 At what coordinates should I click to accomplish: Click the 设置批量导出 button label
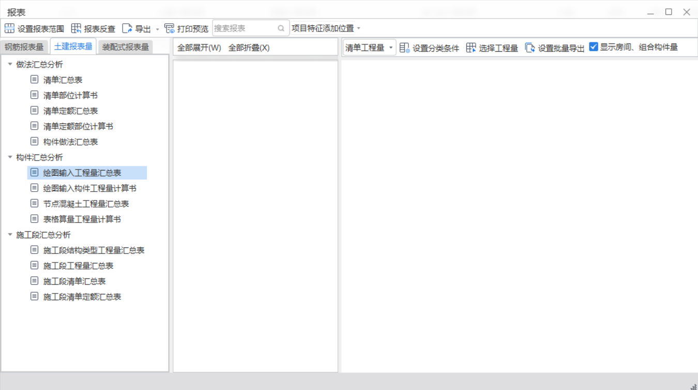click(561, 48)
